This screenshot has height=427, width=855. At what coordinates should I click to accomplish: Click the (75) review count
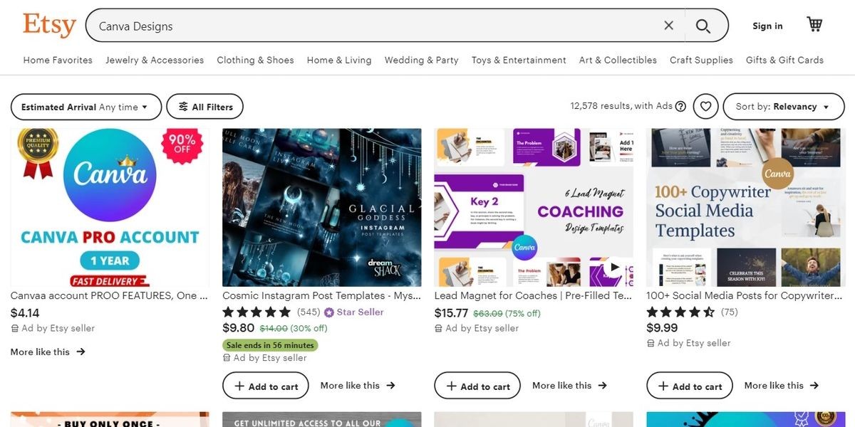tap(730, 312)
